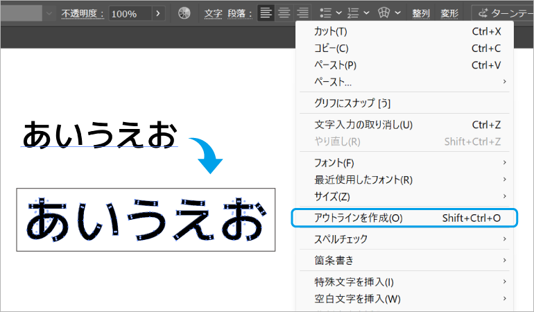
Task: Select left paragraph alignment icon
Action: (x=266, y=13)
